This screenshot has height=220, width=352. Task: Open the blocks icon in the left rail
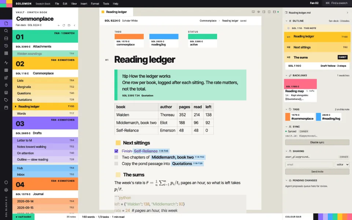tap(6, 78)
